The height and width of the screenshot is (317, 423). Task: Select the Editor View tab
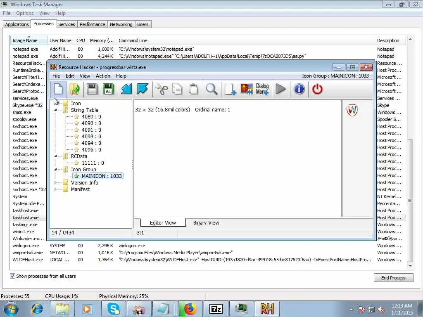pos(163,223)
